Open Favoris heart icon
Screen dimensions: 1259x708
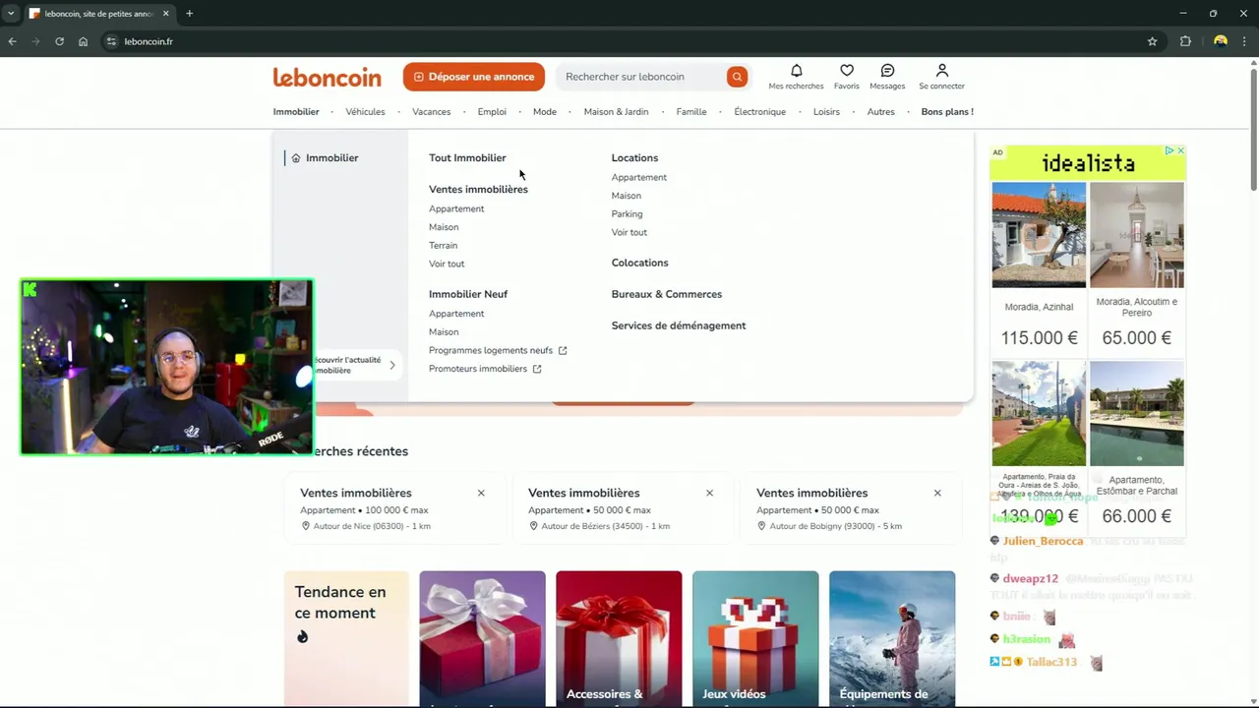point(847,71)
